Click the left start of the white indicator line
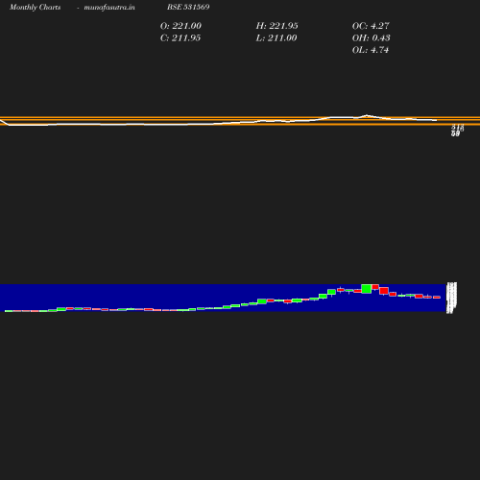 (2, 121)
